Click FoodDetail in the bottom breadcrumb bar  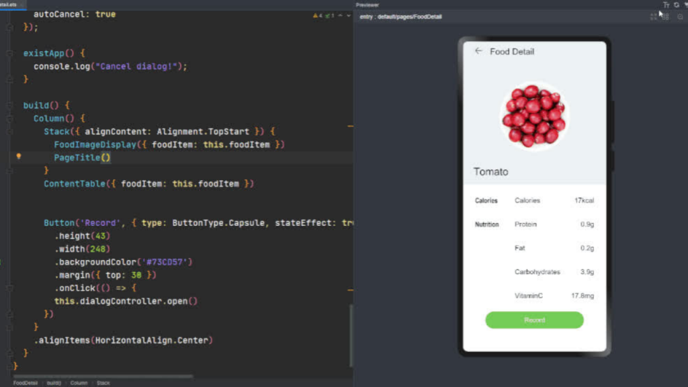pyautogui.click(x=26, y=383)
